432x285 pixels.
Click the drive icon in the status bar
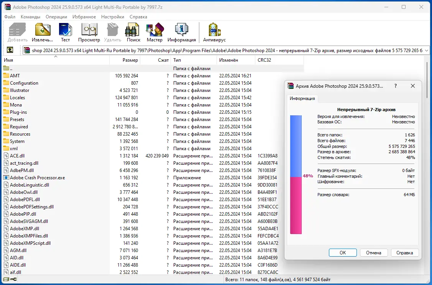click(6, 279)
